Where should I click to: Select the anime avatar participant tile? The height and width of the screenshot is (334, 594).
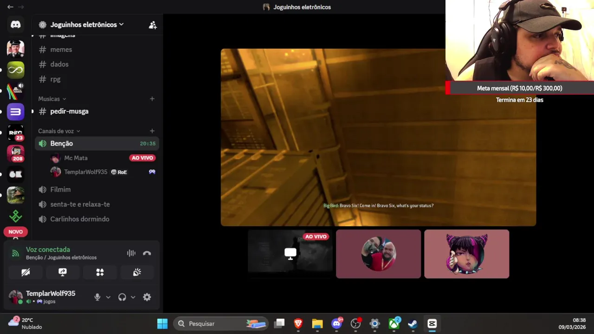click(466, 254)
